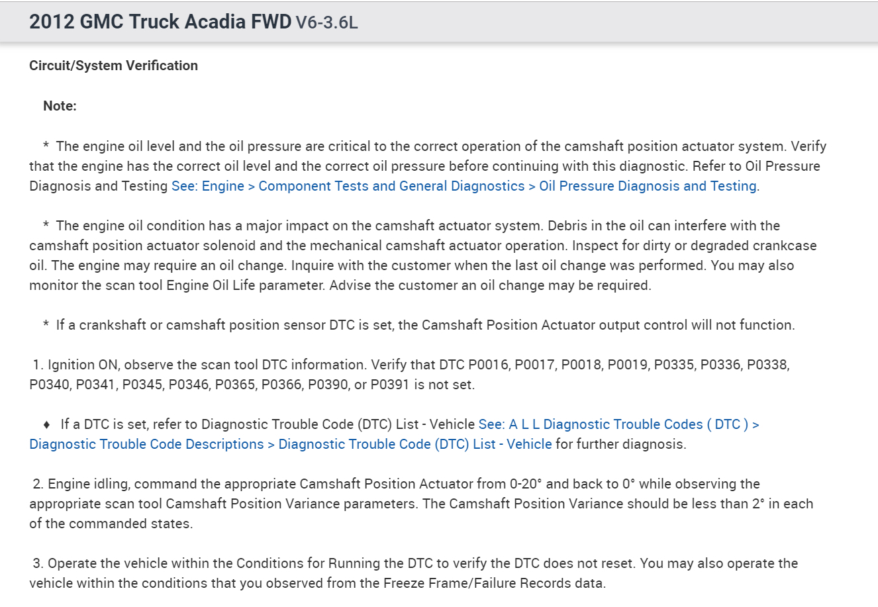This screenshot has width=878, height=607.
Task: Click the Ignition ON text in step 1
Action: 83,365
